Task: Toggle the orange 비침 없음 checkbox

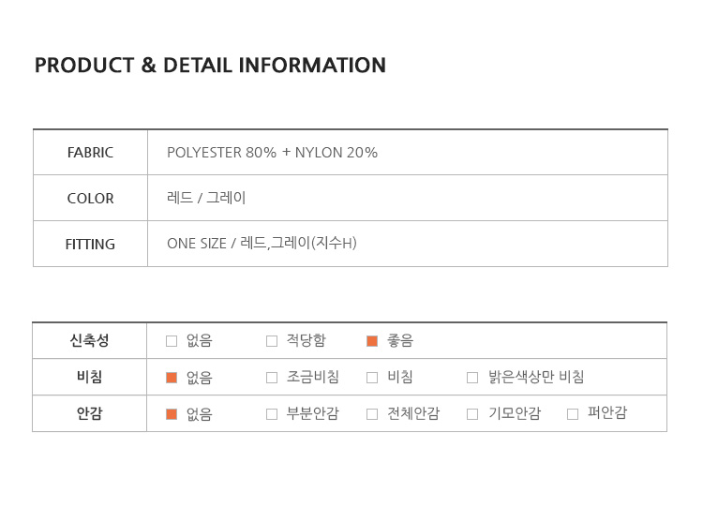Action: [172, 378]
